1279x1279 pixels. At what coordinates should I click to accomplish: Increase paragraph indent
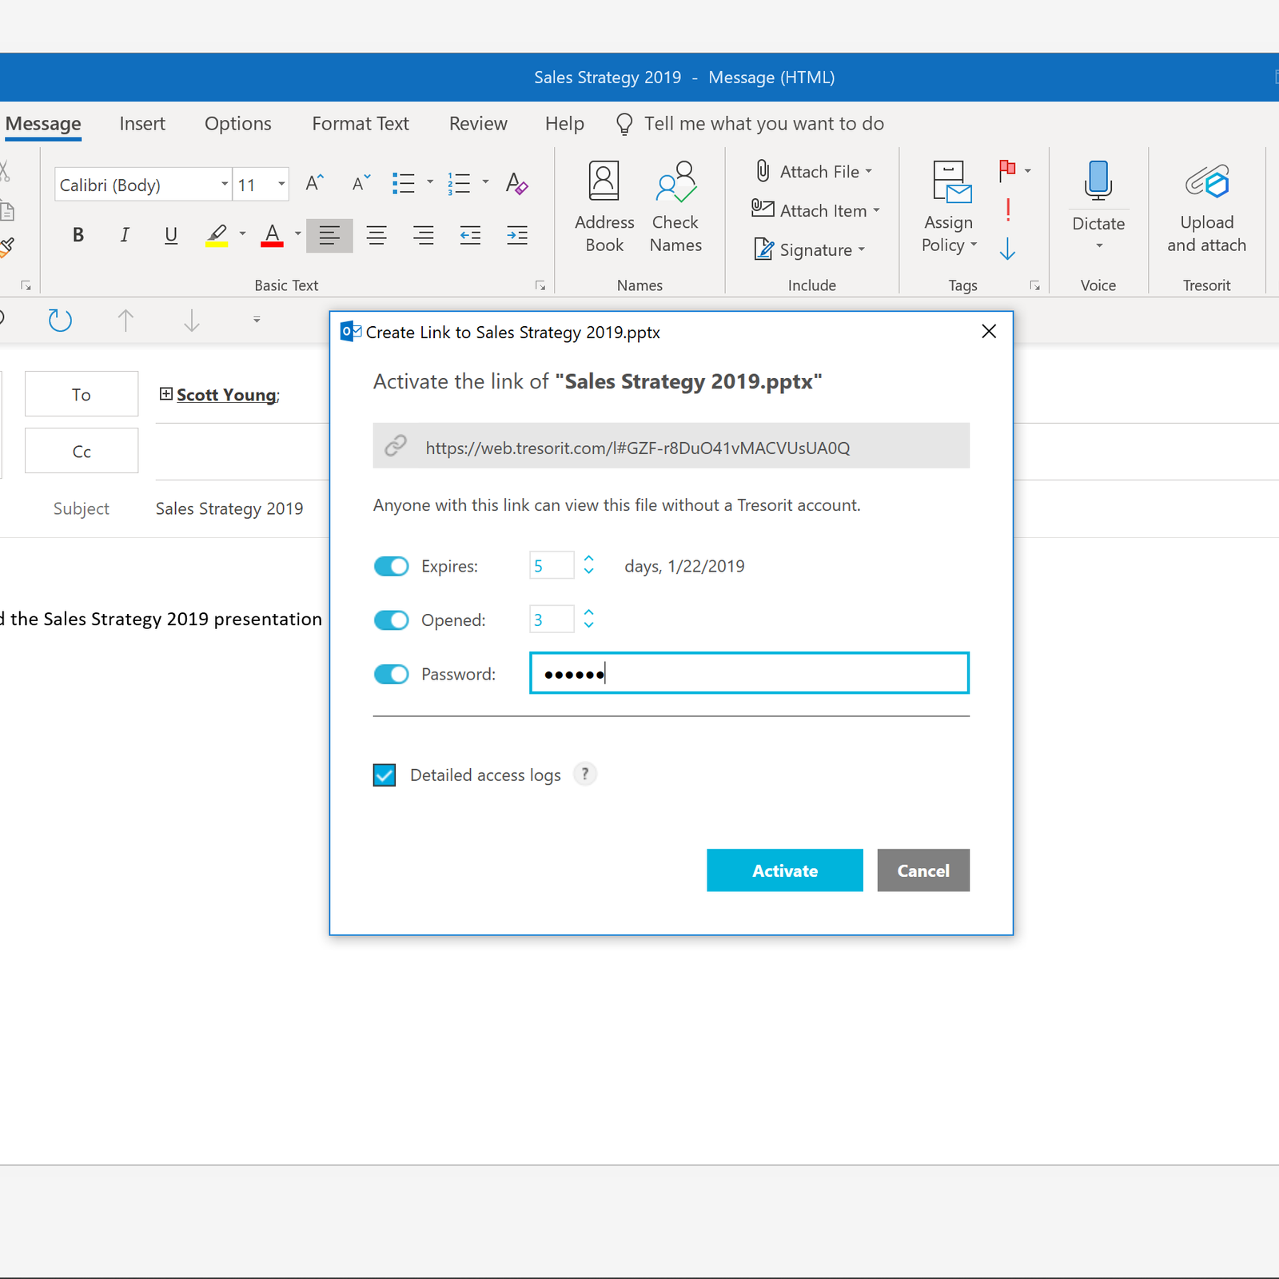[517, 235]
